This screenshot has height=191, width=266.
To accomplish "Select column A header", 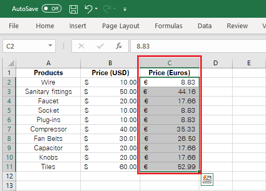I will 49,63.
